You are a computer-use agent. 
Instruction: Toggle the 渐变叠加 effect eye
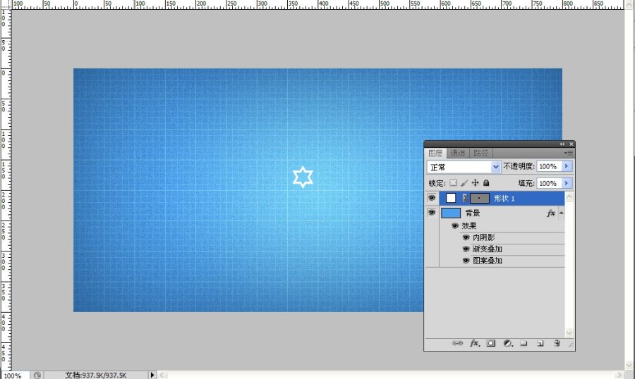pyautogui.click(x=466, y=249)
